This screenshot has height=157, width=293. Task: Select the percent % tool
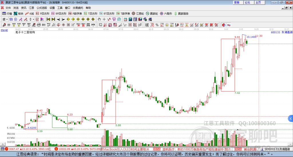tap(157, 25)
